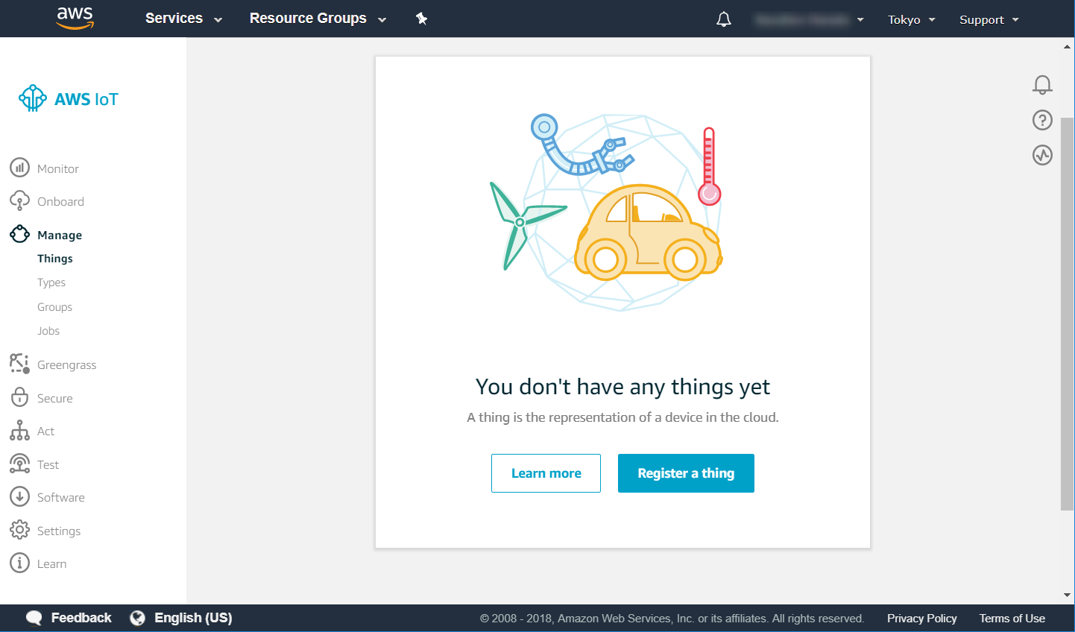The image size is (1075, 632).
Task: Click the AWS logo in header
Action: [75, 18]
